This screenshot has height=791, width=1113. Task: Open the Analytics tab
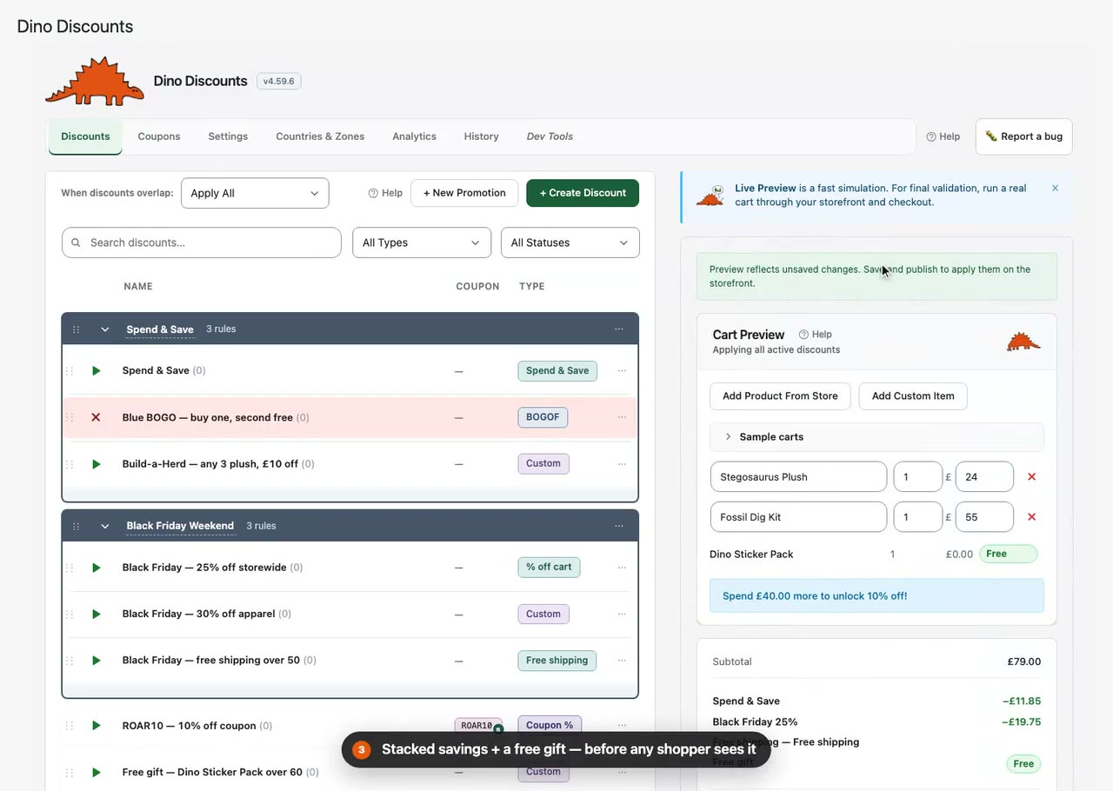pyautogui.click(x=414, y=136)
